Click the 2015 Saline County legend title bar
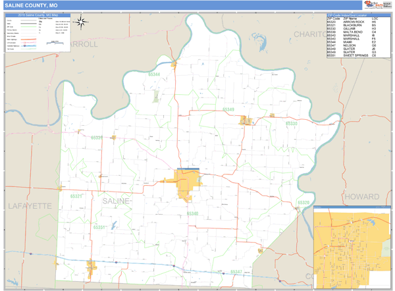 (37, 14)
